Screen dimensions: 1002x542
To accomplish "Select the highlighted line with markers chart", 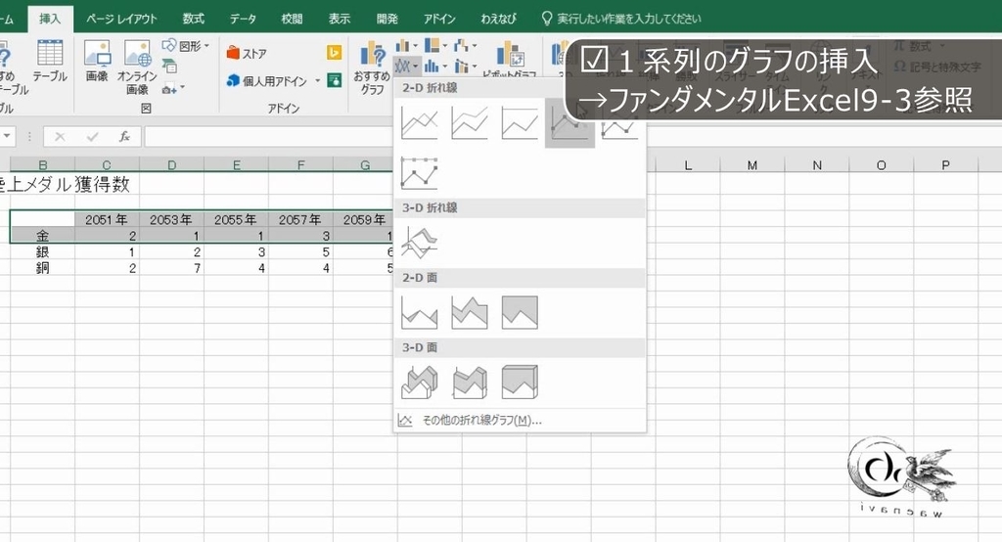I will tap(569, 122).
